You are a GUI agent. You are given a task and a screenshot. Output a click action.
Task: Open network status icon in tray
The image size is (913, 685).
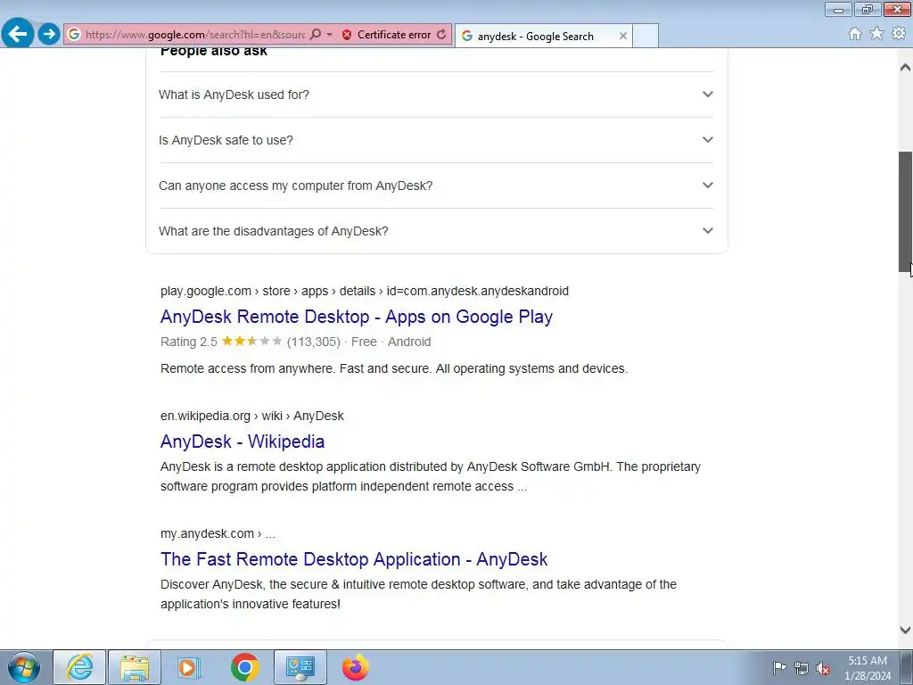pos(802,668)
